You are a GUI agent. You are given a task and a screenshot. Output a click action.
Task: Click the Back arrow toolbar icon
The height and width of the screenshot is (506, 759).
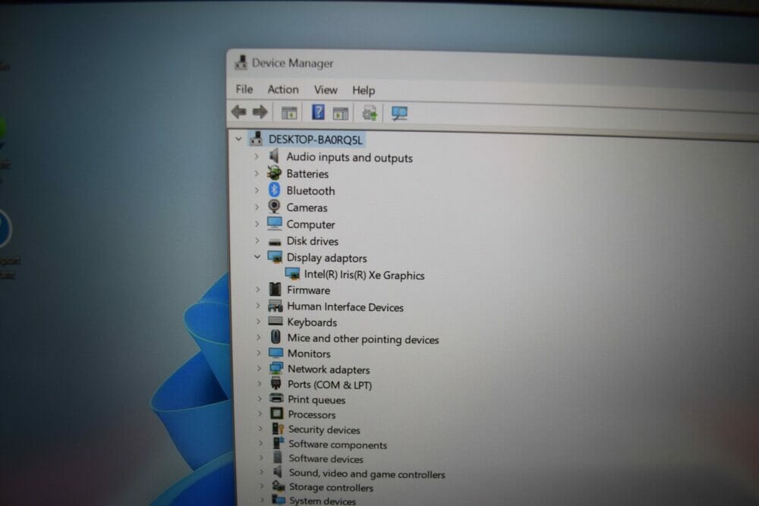click(238, 112)
